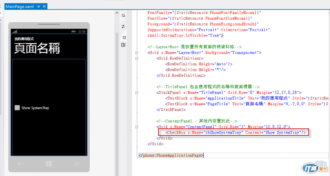
Task: Click the 12:38 clock in the phone tray
Action: tap(82, 32)
